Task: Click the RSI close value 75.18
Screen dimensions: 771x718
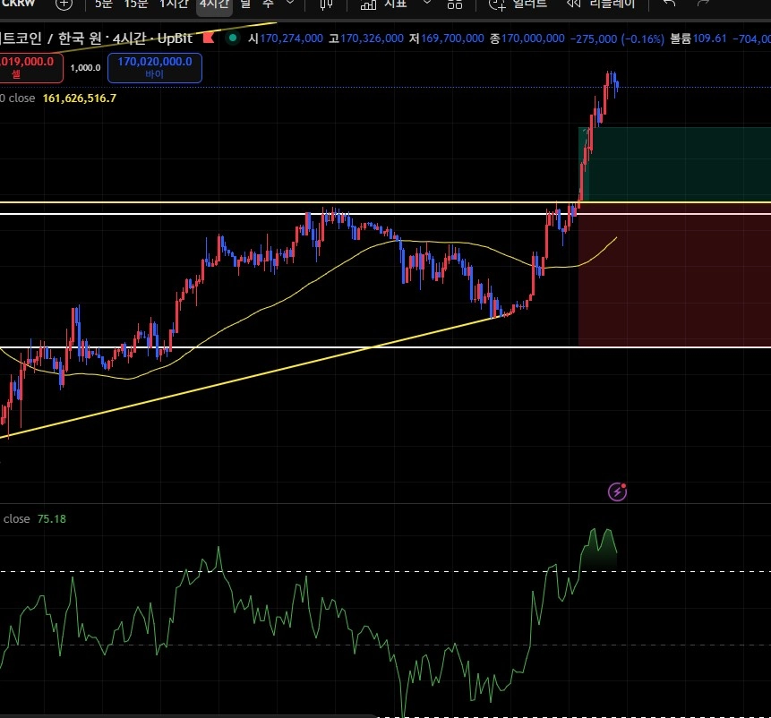Action: [52, 519]
